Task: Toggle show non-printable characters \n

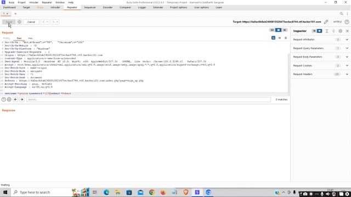Action: coord(280,38)
